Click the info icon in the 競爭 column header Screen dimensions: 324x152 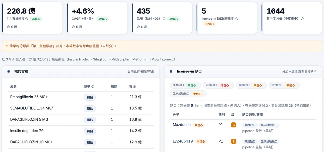pyautogui.click(x=93, y=87)
